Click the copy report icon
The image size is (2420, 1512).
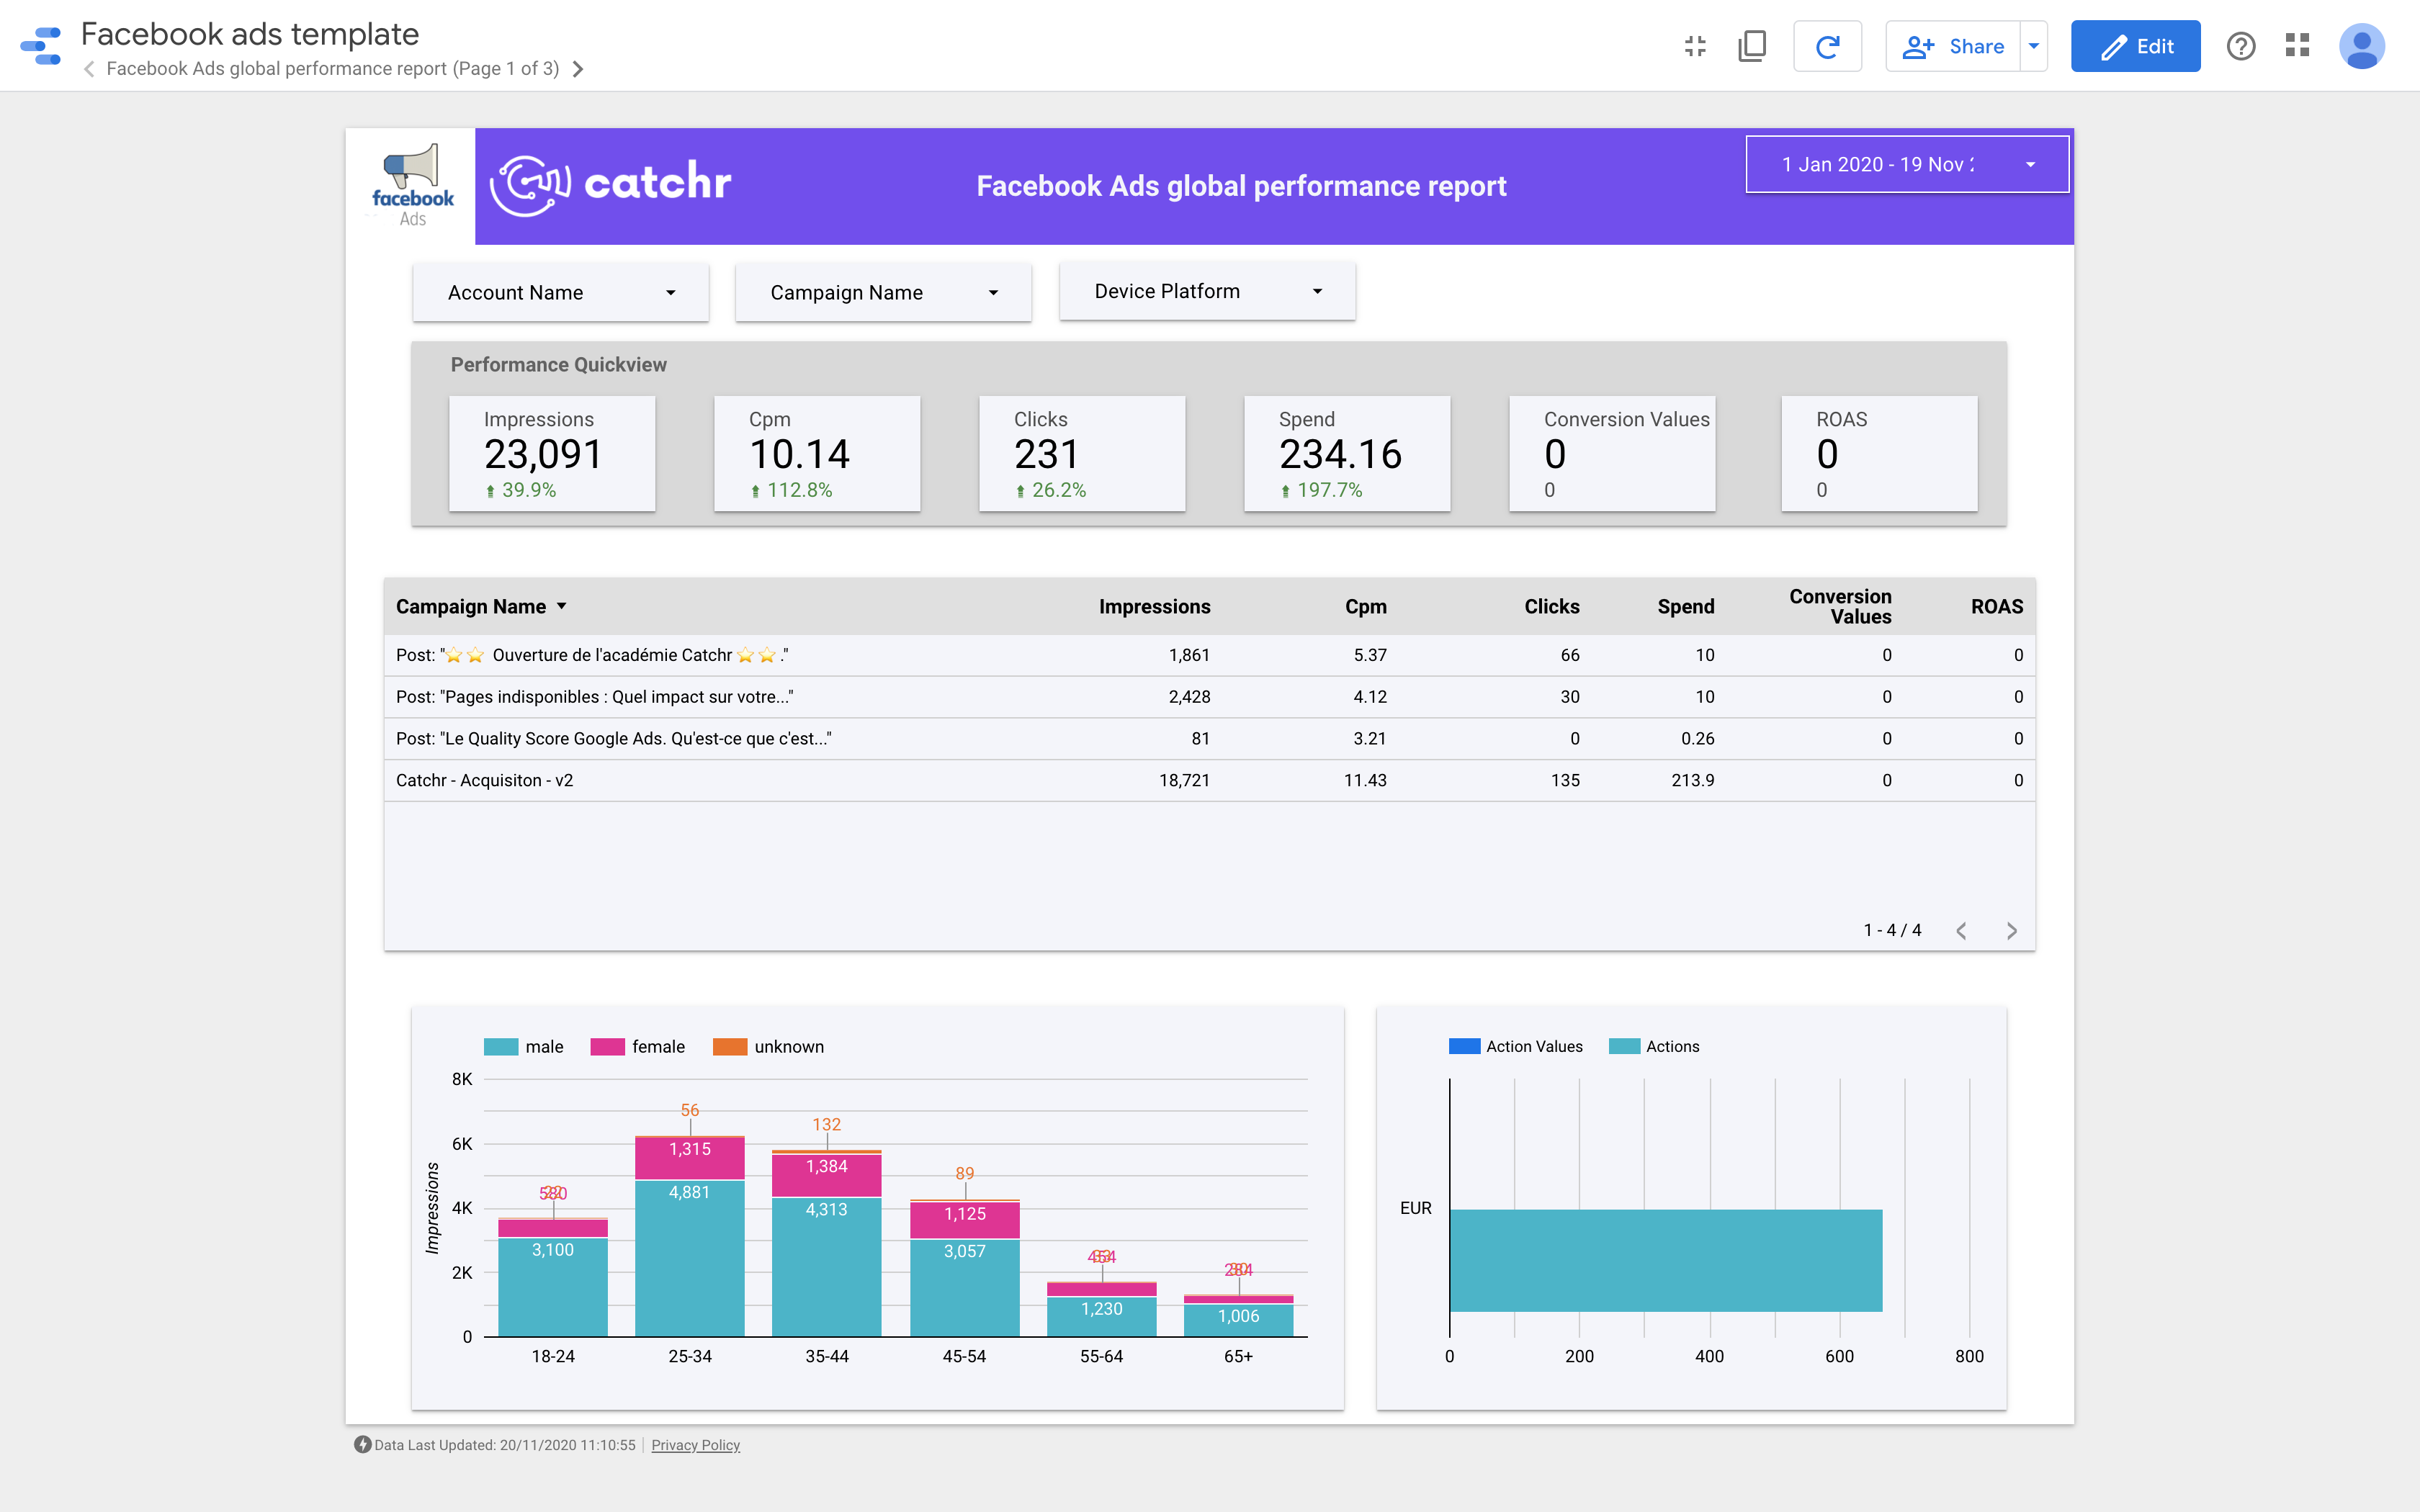click(x=1752, y=46)
